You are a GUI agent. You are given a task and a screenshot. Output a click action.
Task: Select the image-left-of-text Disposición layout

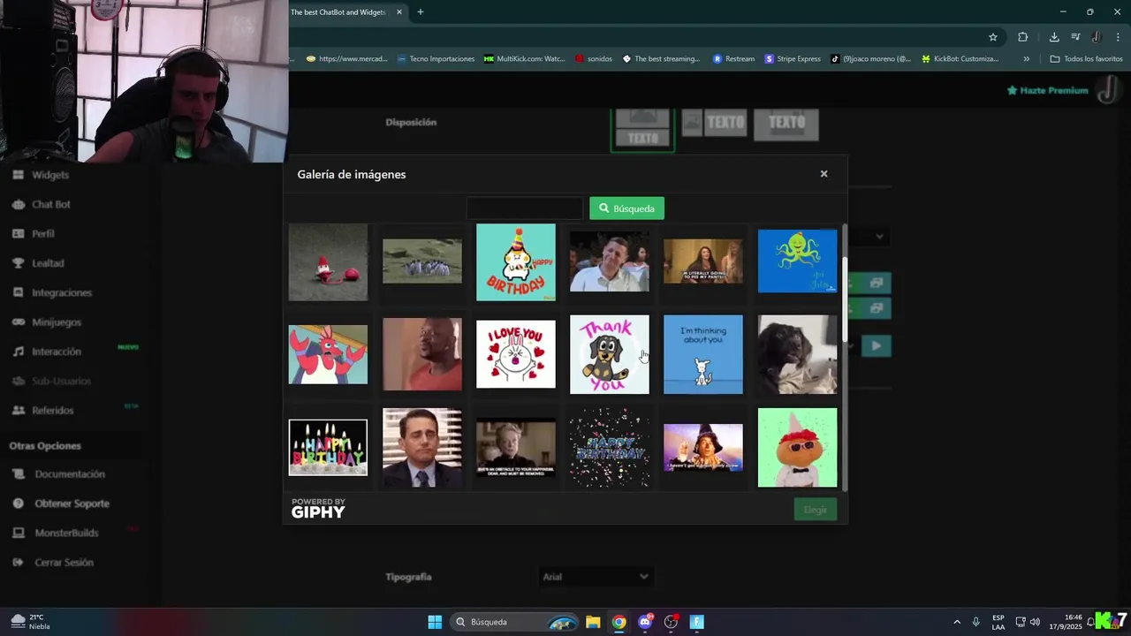pos(714,123)
